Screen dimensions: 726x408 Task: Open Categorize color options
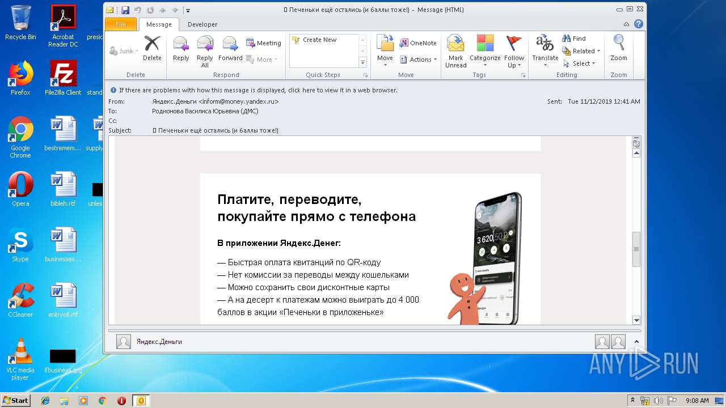(x=485, y=52)
